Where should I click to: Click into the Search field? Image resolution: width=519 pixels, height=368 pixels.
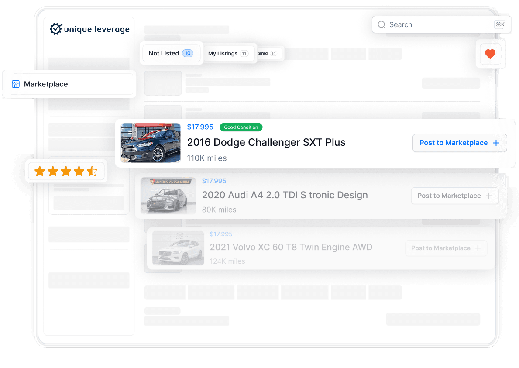[441, 24]
